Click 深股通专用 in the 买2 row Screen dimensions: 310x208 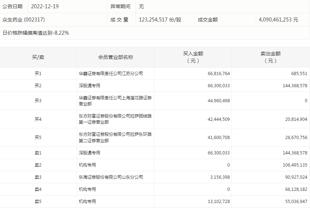tap(90, 85)
